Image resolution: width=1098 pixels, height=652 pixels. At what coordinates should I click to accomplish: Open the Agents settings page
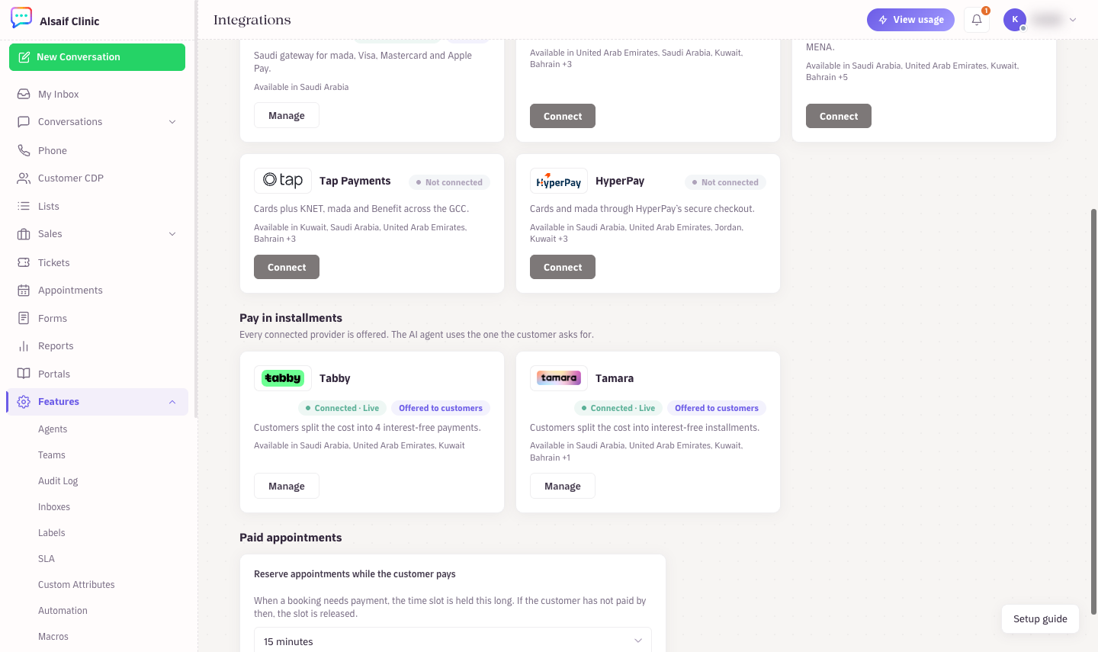pyautogui.click(x=53, y=429)
